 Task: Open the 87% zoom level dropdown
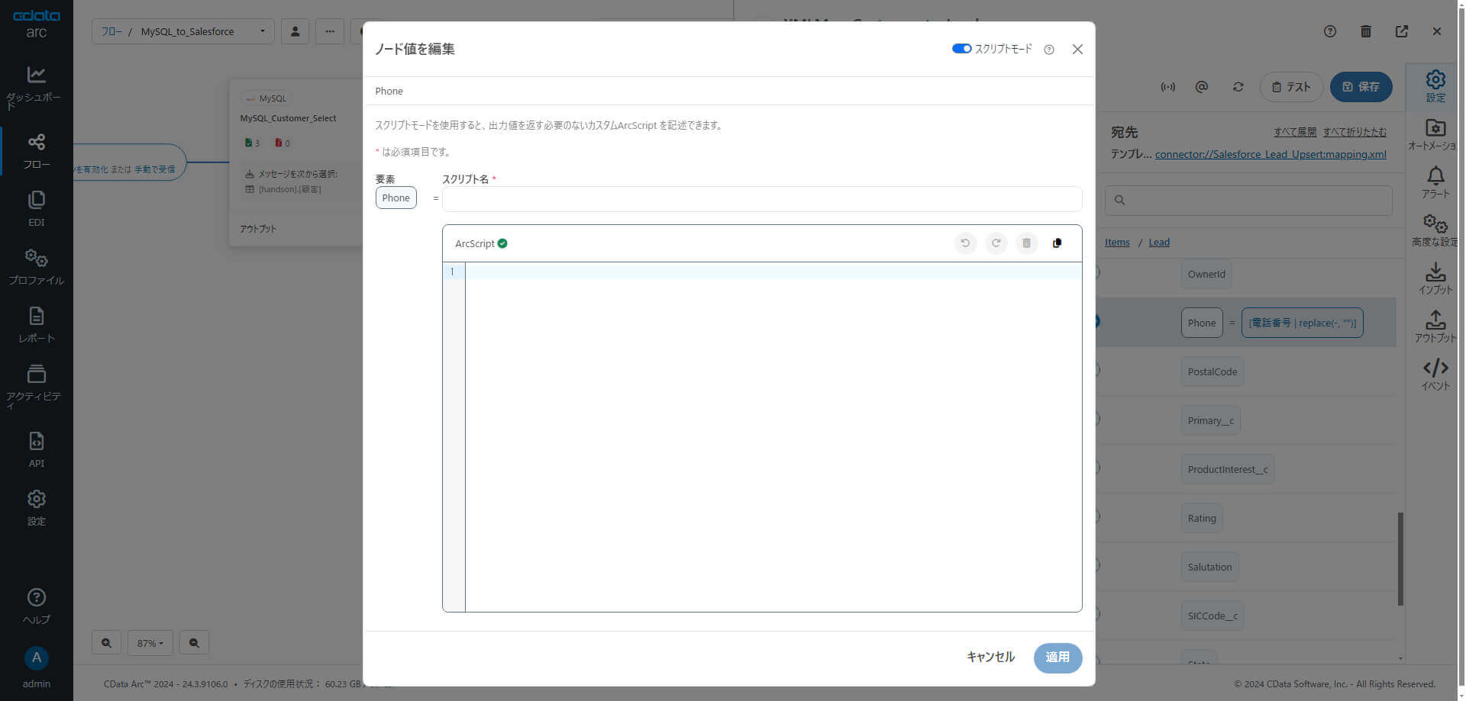(x=150, y=643)
